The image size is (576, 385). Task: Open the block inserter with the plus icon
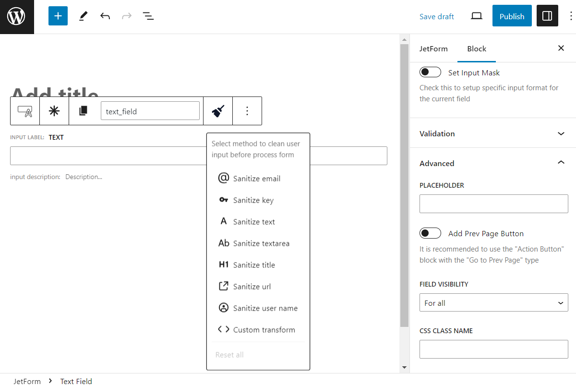(x=58, y=16)
